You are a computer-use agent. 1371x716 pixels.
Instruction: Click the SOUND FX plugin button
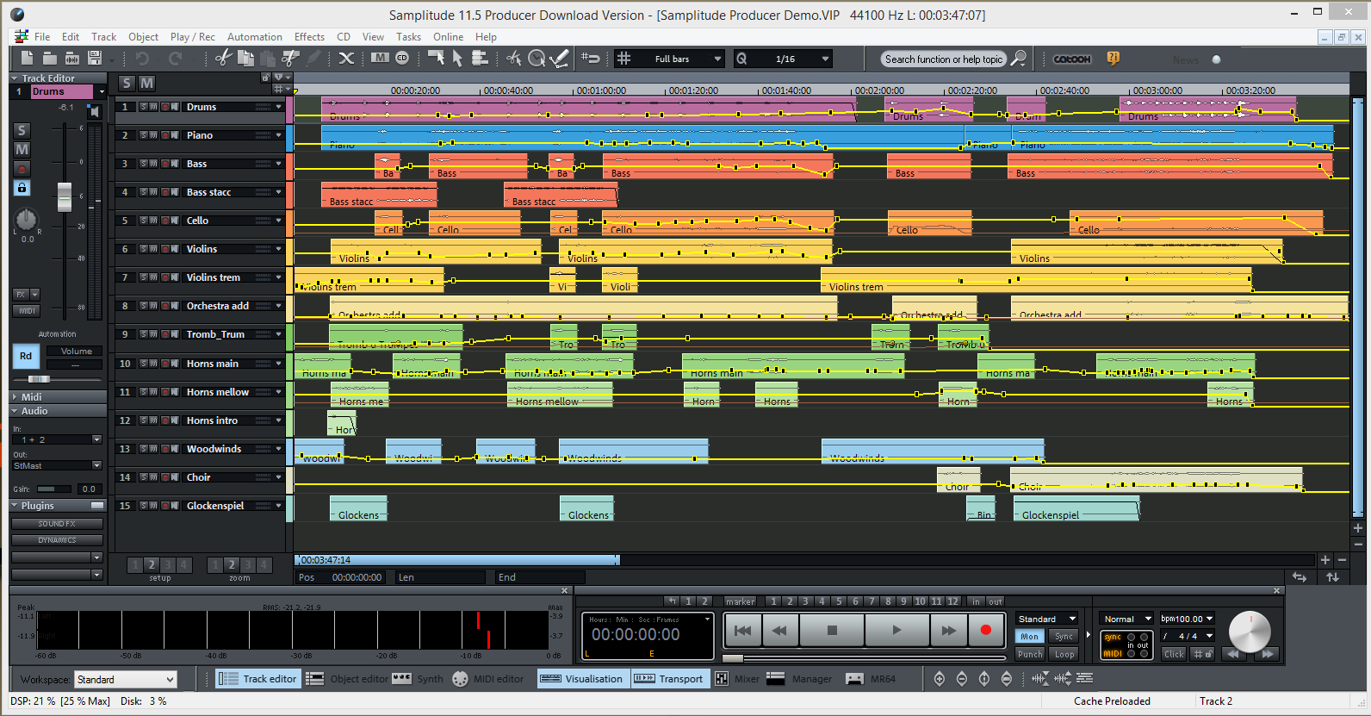(57, 524)
